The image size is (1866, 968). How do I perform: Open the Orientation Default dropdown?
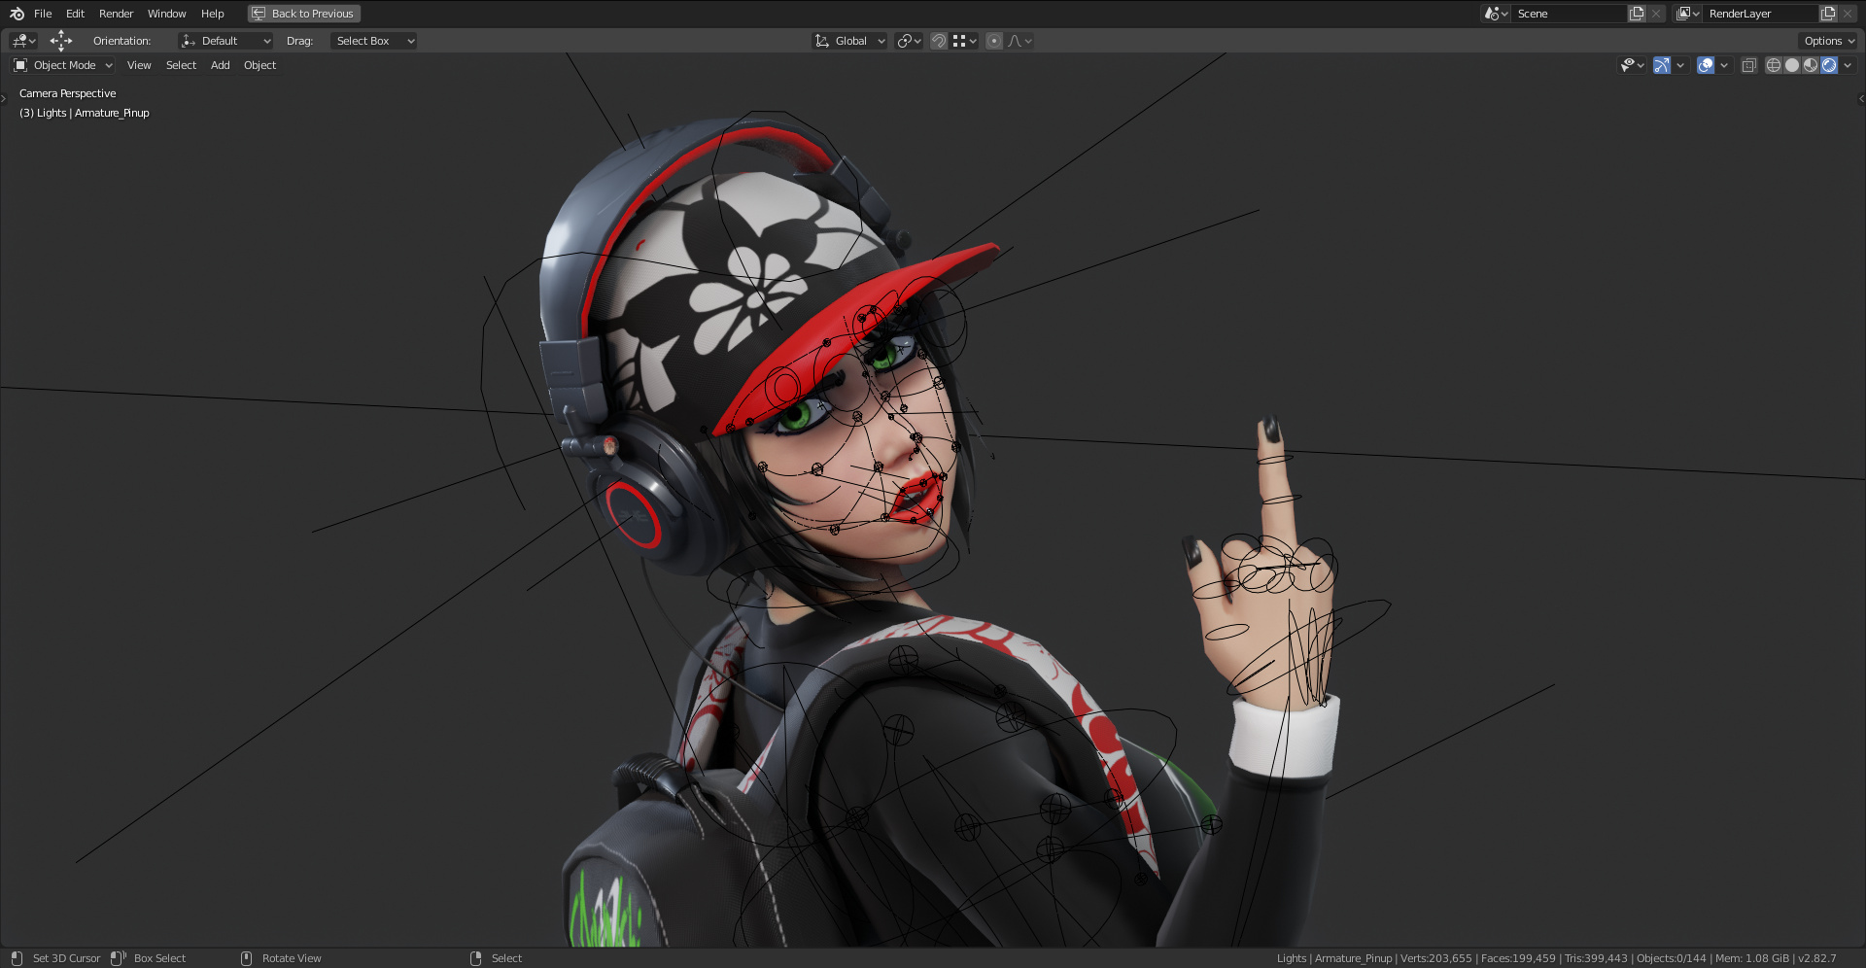[225, 41]
